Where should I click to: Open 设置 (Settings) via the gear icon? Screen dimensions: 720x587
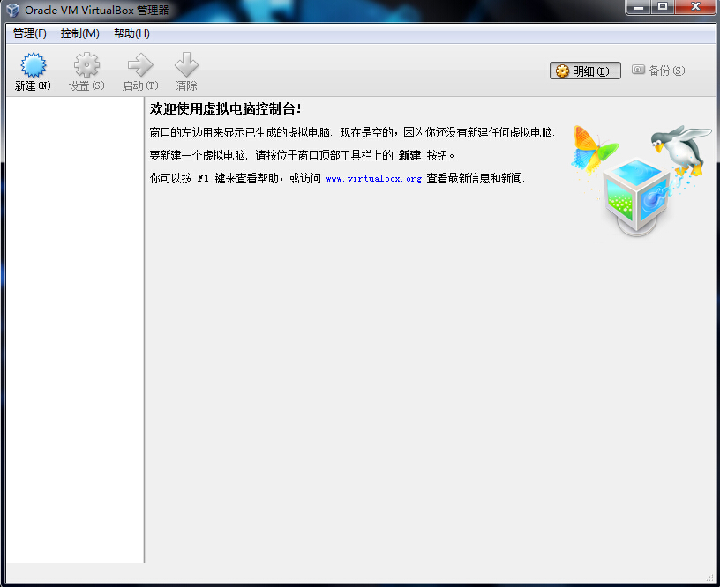tap(86, 66)
